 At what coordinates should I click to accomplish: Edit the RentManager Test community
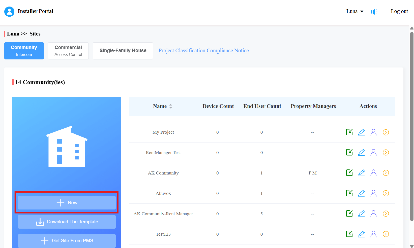361,153
